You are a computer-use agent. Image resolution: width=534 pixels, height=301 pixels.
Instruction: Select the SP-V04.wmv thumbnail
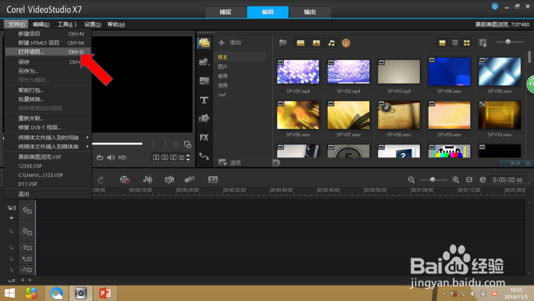click(x=449, y=71)
